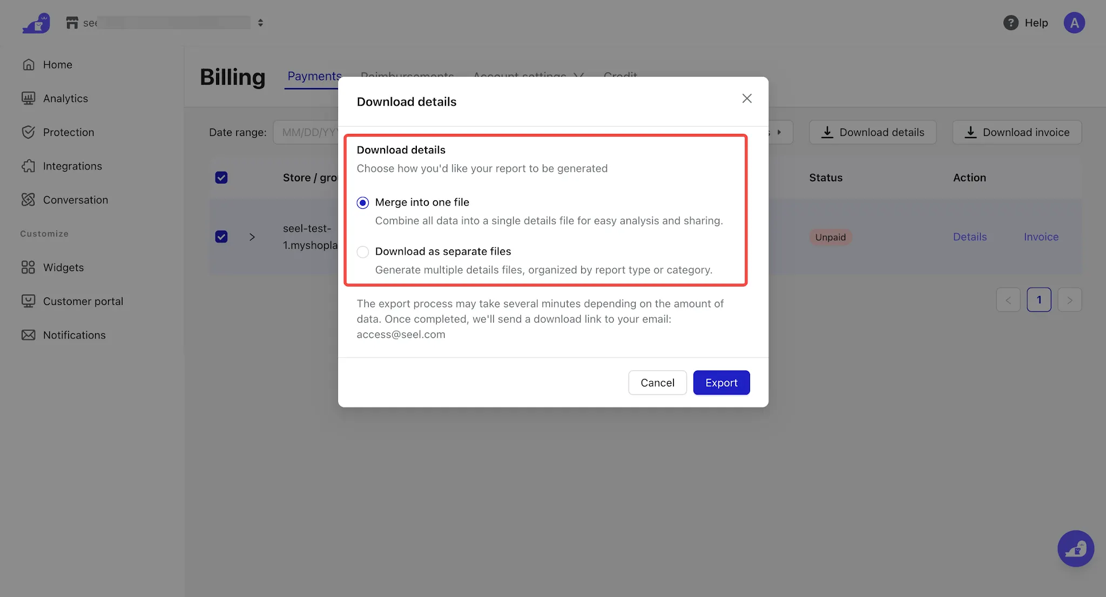Open the Conversation sidebar icon
This screenshot has width=1106, height=597.
[29, 200]
